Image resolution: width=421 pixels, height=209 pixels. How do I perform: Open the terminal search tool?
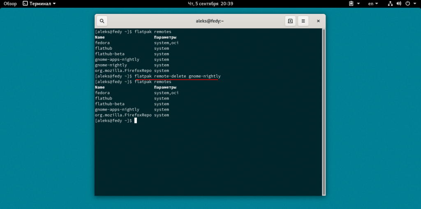pyautogui.click(x=102, y=21)
